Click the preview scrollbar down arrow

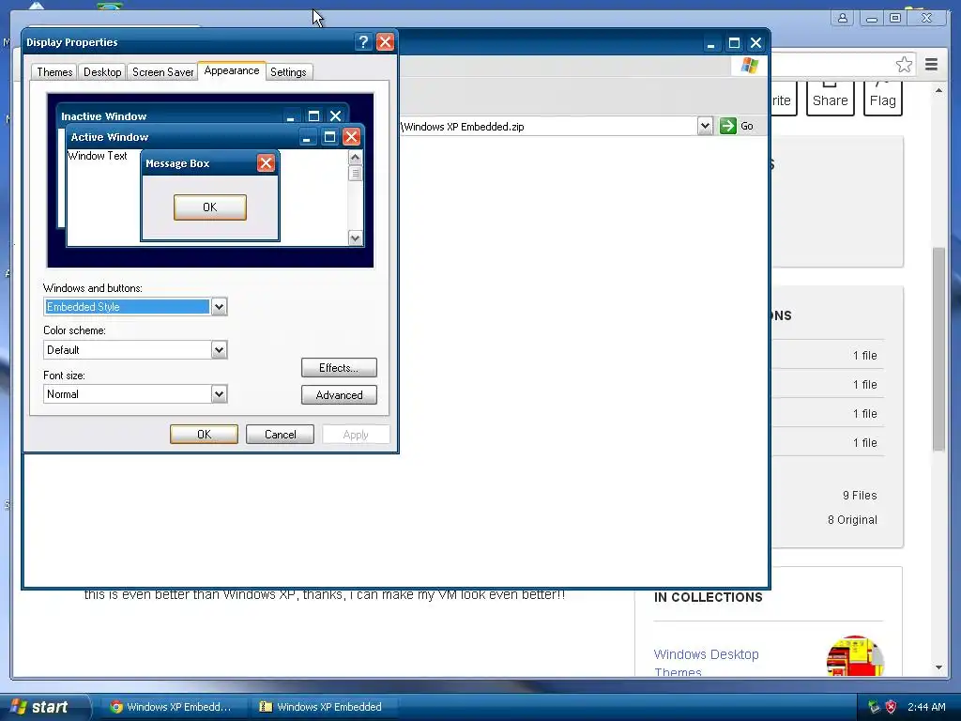(355, 238)
